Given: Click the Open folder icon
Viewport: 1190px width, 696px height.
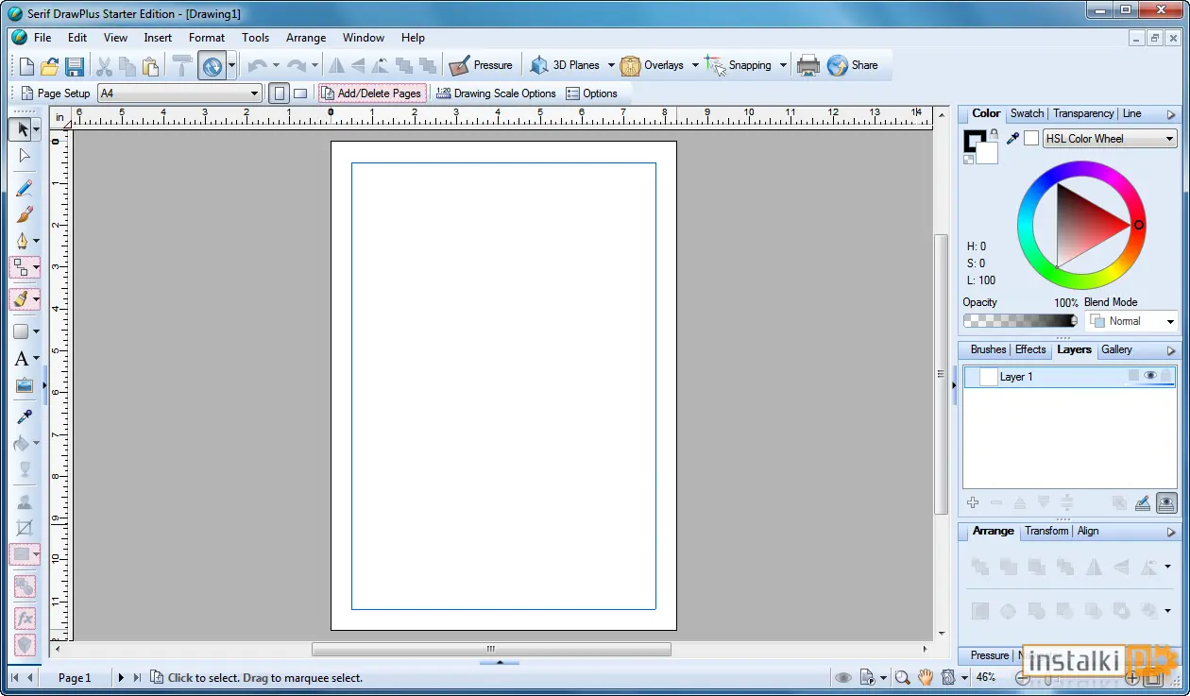Looking at the screenshot, I should [50, 66].
